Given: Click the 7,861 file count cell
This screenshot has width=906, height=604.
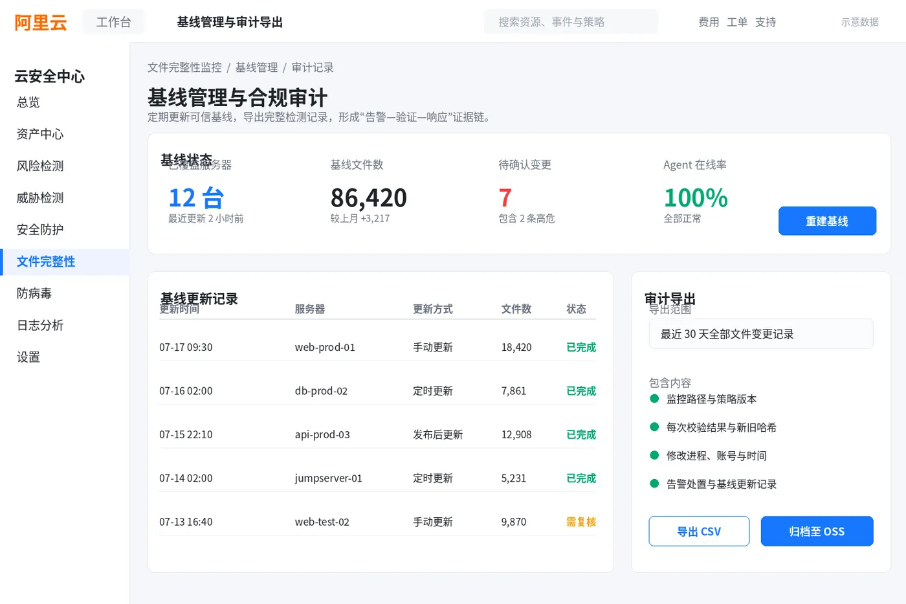Looking at the screenshot, I should point(514,391).
